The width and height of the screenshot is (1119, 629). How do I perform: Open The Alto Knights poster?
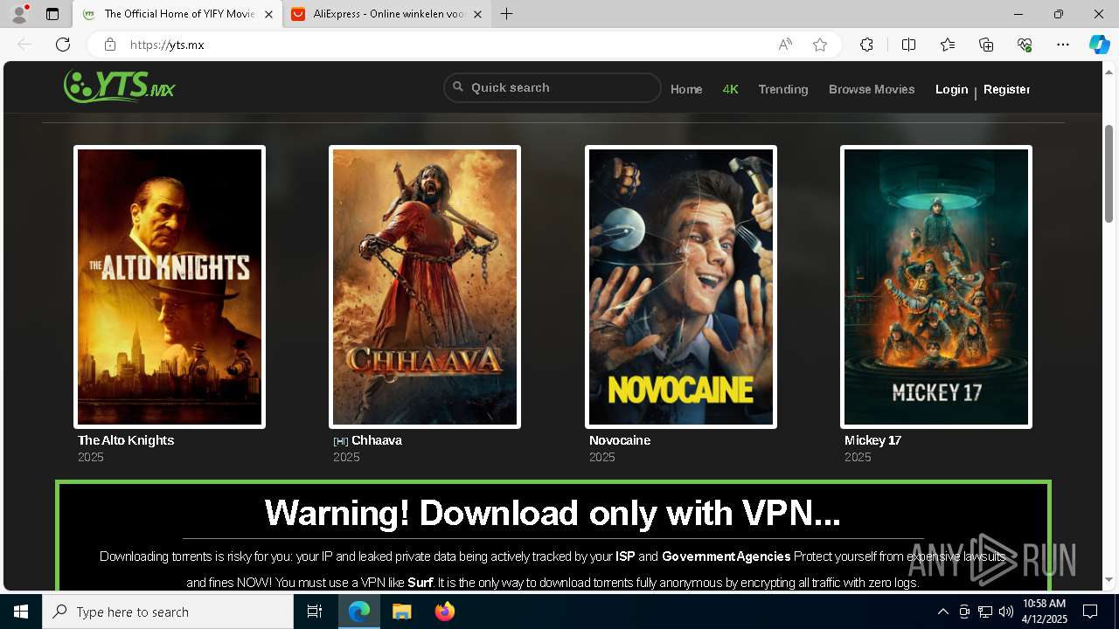(x=170, y=287)
